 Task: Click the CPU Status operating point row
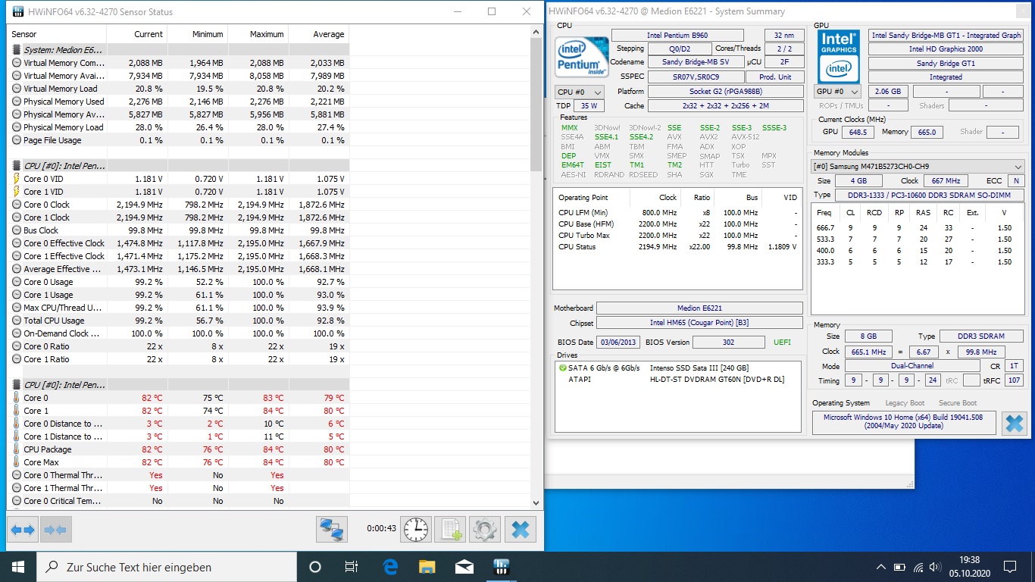pos(677,247)
